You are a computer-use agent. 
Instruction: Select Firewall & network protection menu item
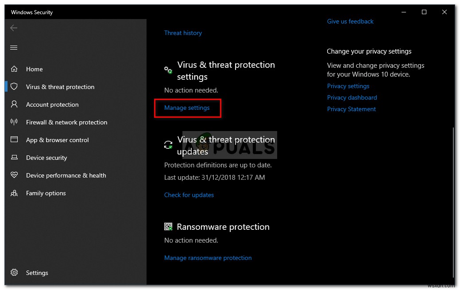pyautogui.click(x=66, y=122)
